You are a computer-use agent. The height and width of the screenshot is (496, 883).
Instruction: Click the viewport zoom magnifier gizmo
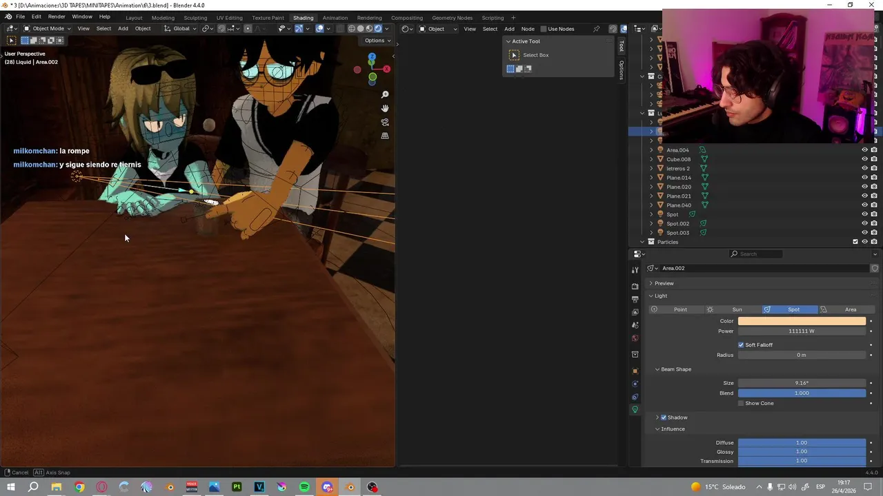(385, 94)
